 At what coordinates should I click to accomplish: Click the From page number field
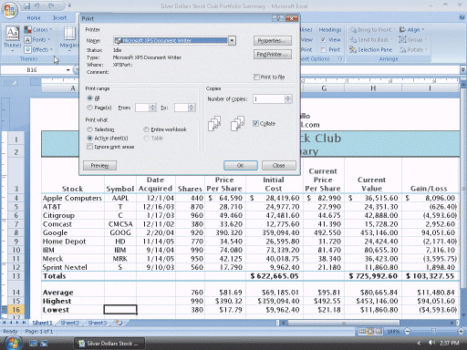pos(142,108)
